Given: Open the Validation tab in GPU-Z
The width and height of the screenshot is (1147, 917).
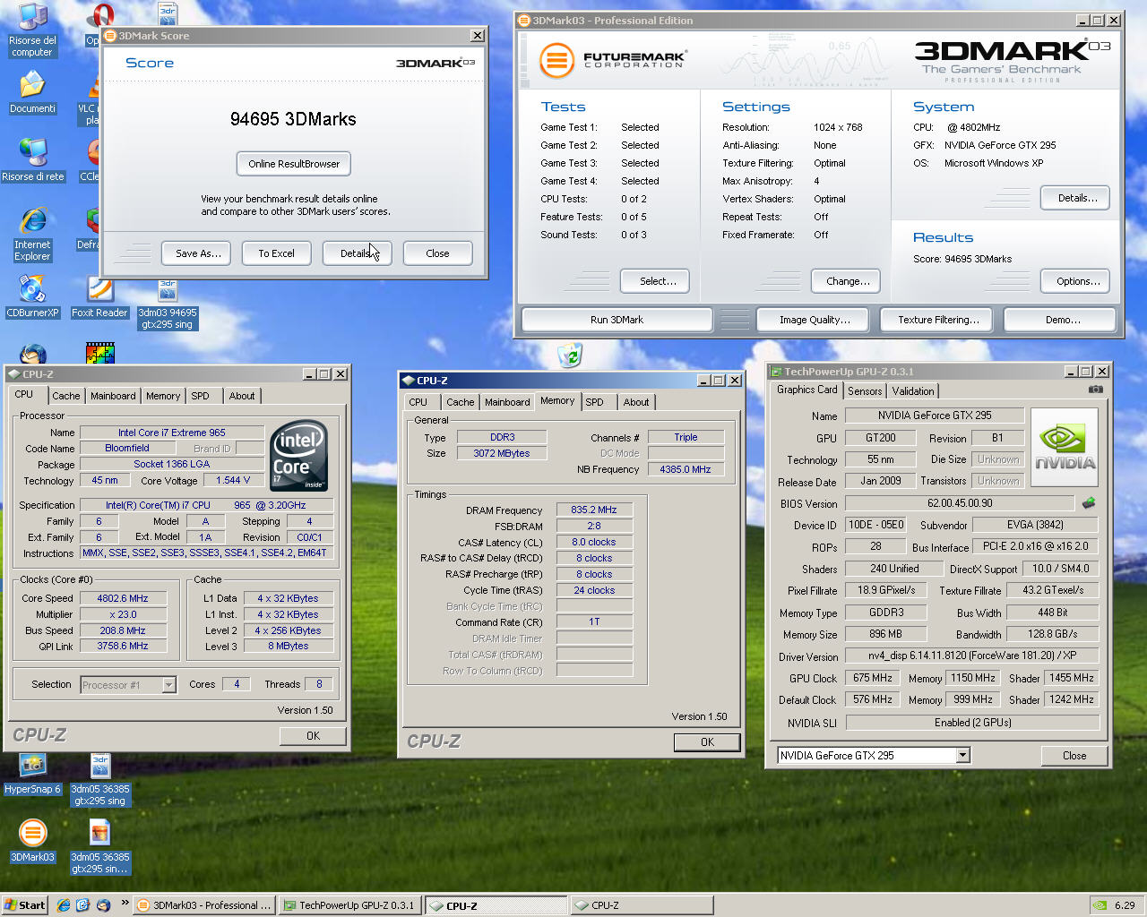Looking at the screenshot, I should (913, 391).
